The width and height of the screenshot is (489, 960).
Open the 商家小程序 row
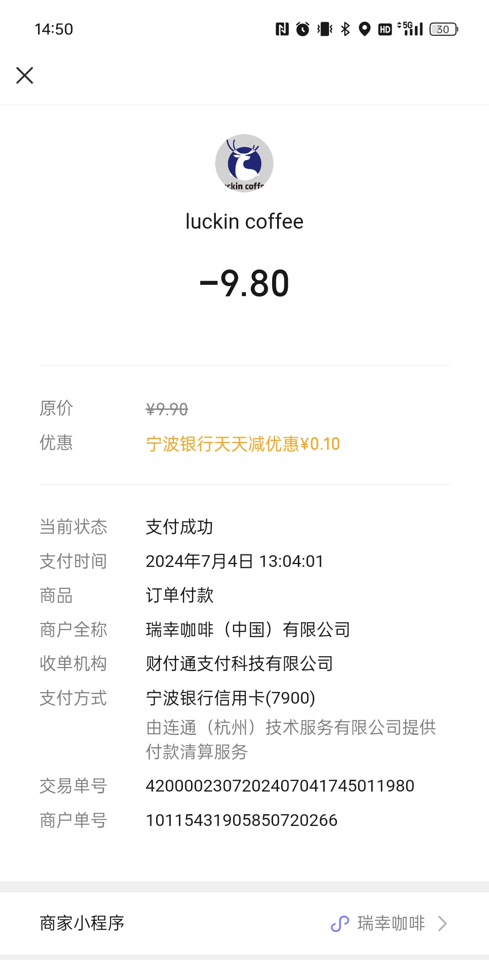(x=244, y=923)
